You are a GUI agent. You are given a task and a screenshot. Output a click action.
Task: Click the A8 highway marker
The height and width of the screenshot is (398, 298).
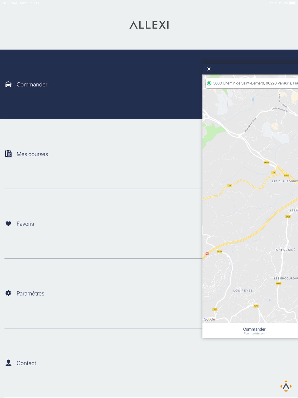coord(207,254)
